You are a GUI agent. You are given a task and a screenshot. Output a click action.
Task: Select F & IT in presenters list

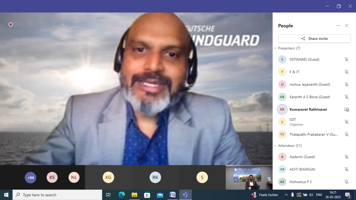294,72
